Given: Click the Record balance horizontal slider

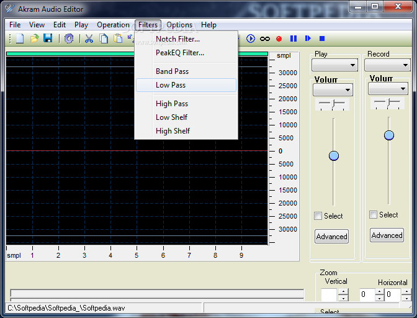Looking at the screenshot, I should pyautogui.click(x=387, y=102).
